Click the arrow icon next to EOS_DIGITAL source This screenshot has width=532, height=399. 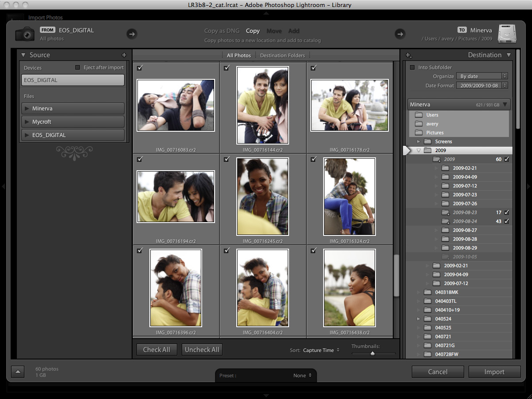(x=132, y=34)
